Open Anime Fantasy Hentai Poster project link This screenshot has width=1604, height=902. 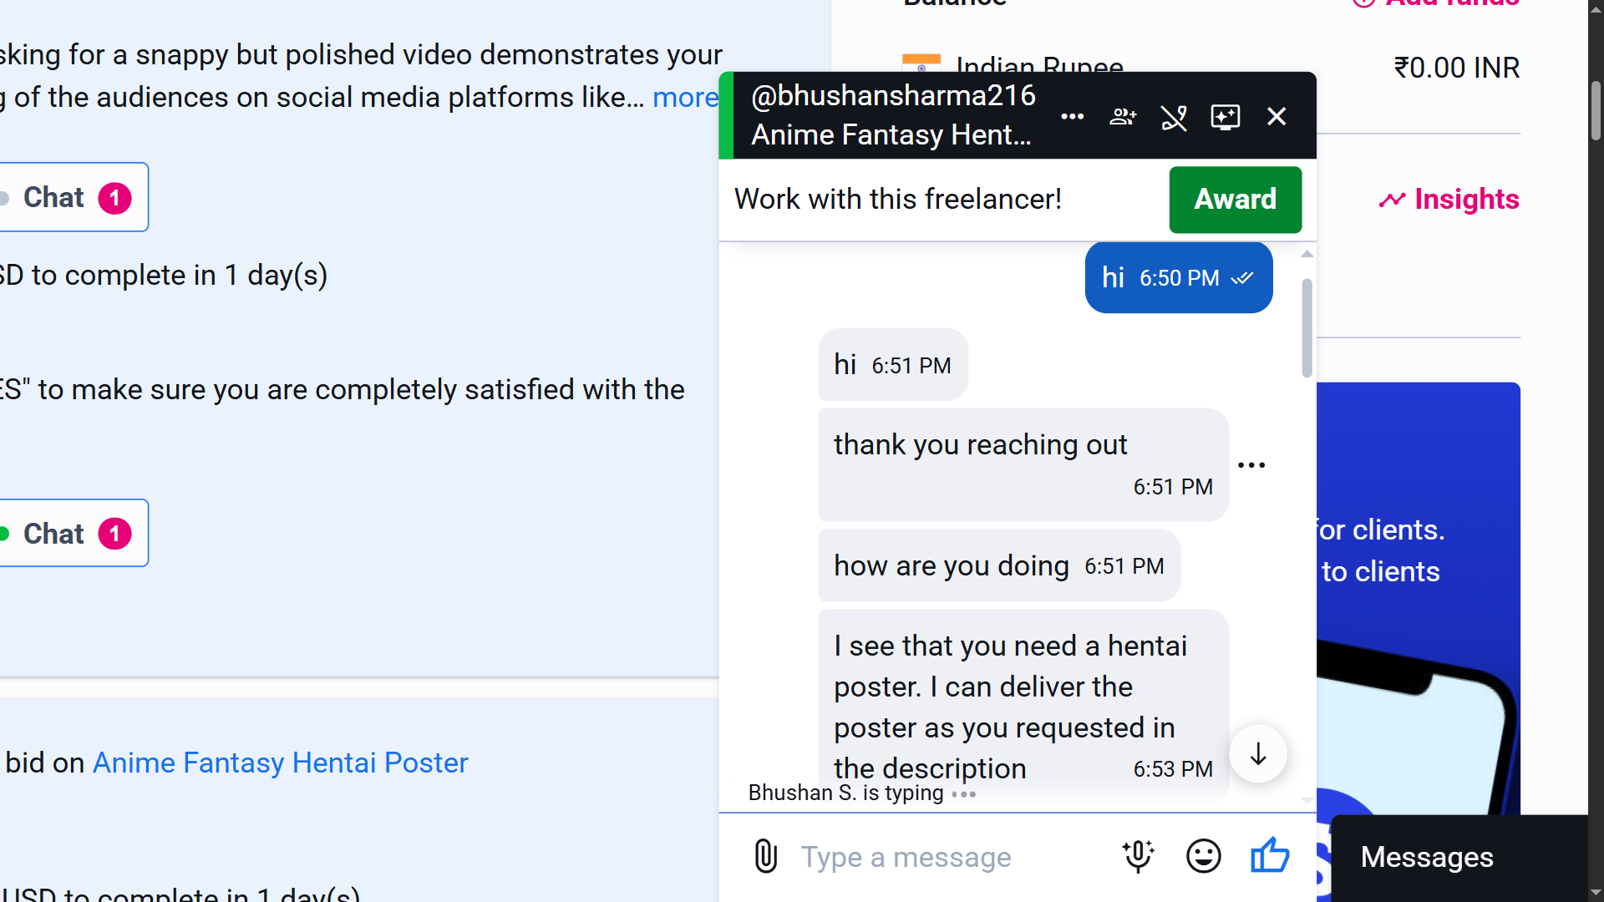[x=280, y=763]
